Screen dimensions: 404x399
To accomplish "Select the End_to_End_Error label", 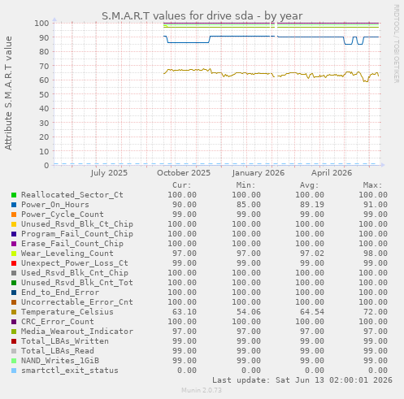I will (60, 293).
